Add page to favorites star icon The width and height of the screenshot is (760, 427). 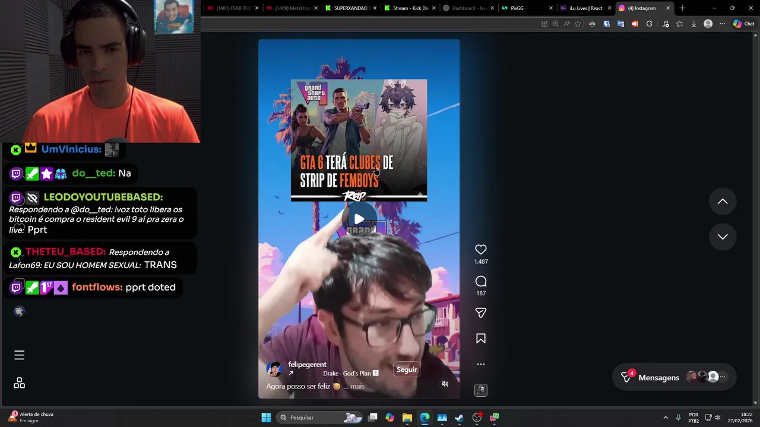(578, 24)
